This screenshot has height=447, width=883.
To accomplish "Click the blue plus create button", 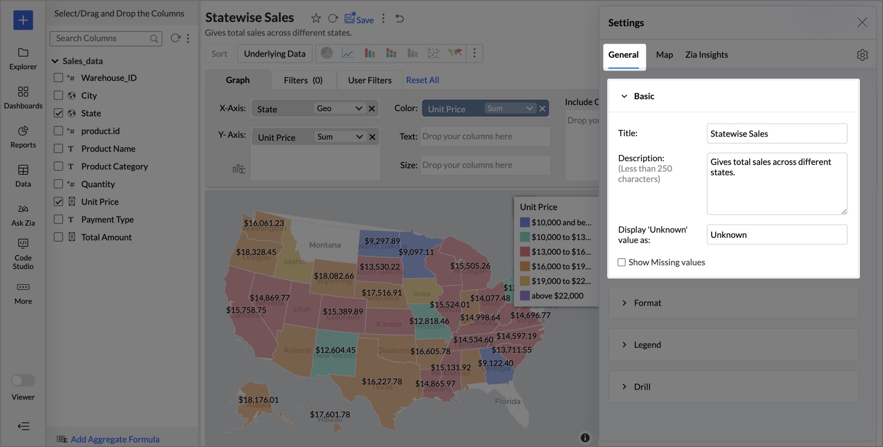I will coord(23,20).
